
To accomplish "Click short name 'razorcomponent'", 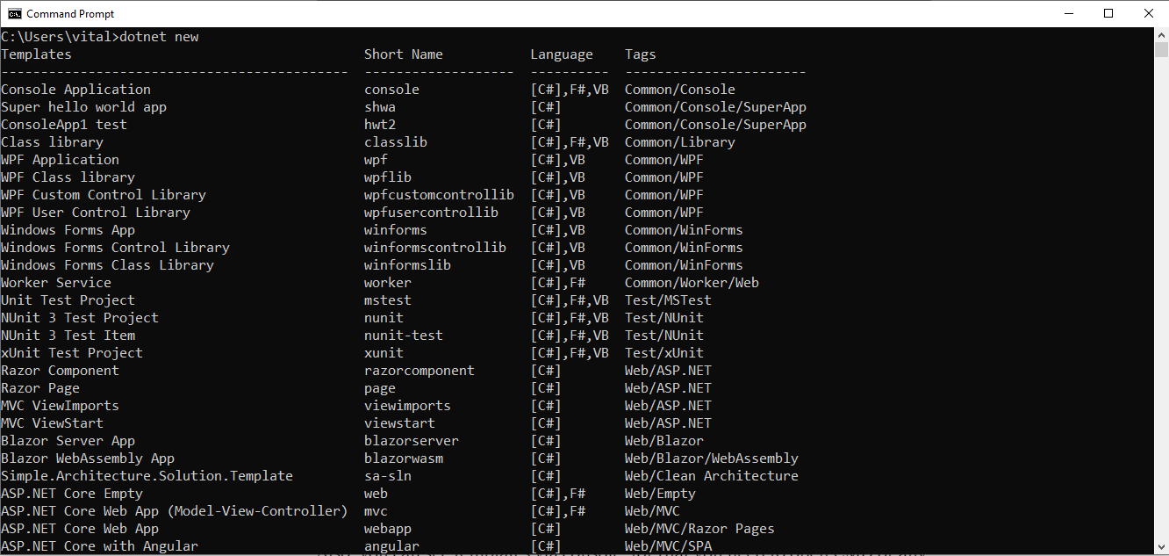I will pyautogui.click(x=420, y=371).
